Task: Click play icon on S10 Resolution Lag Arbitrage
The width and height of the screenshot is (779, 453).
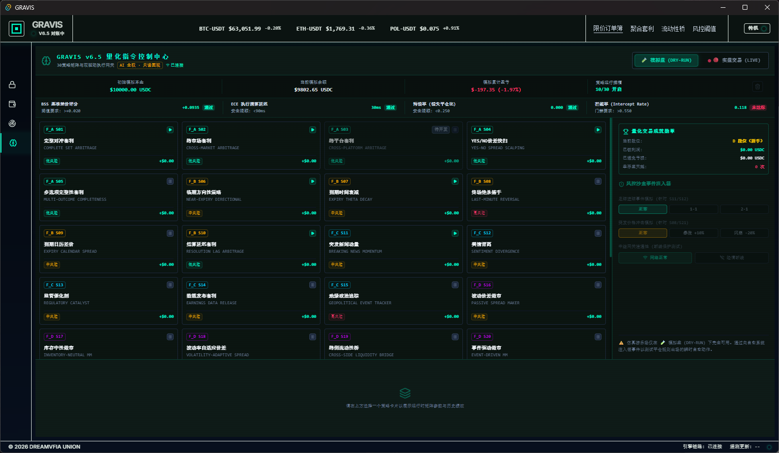Action: point(313,233)
